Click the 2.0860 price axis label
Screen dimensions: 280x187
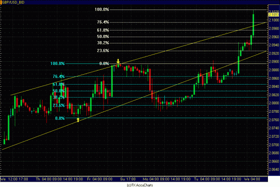click(274, 78)
